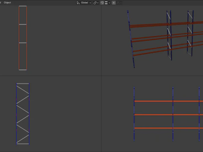The width and height of the screenshot is (203, 152).
Task: Select the middle orange beam in the front view
Action: pos(169,115)
